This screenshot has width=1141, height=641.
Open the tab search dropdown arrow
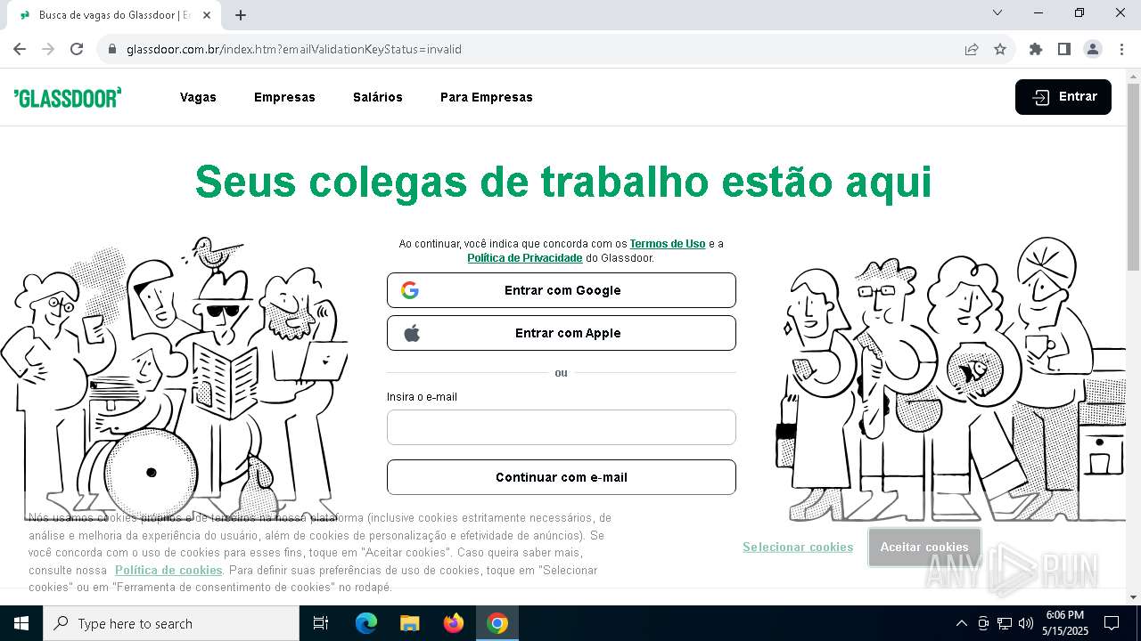997,12
